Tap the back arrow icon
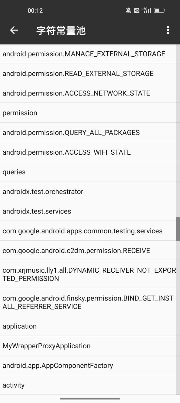This screenshot has height=403, width=180. (x=14, y=30)
